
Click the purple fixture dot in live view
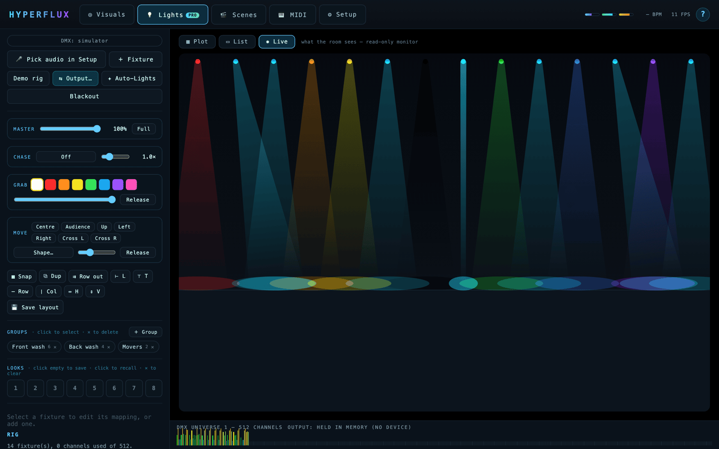pos(653,62)
